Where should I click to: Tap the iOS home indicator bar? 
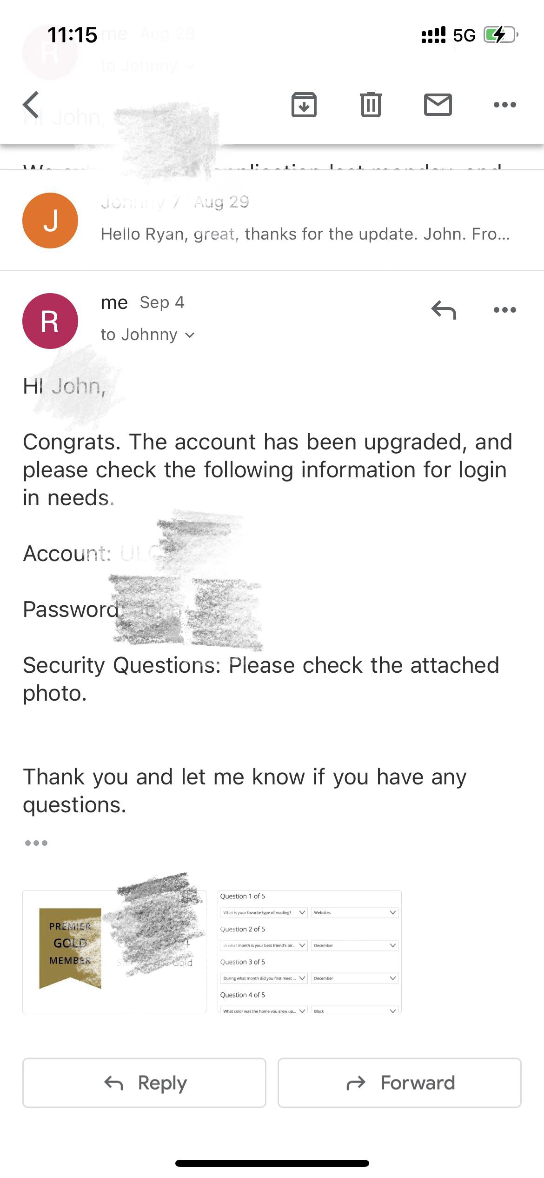(x=272, y=1163)
